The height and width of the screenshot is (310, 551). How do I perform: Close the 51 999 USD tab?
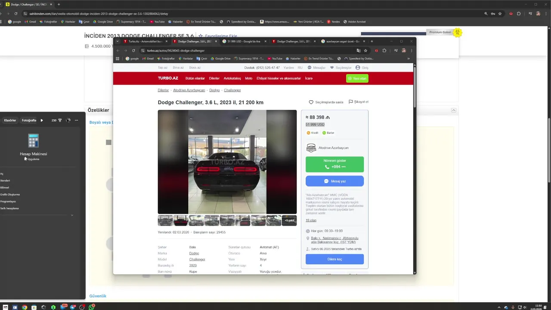(x=265, y=41)
